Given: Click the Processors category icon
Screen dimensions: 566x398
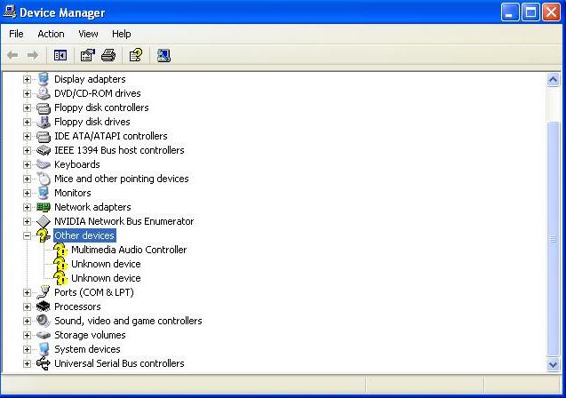Looking at the screenshot, I should (x=43, y=306).
